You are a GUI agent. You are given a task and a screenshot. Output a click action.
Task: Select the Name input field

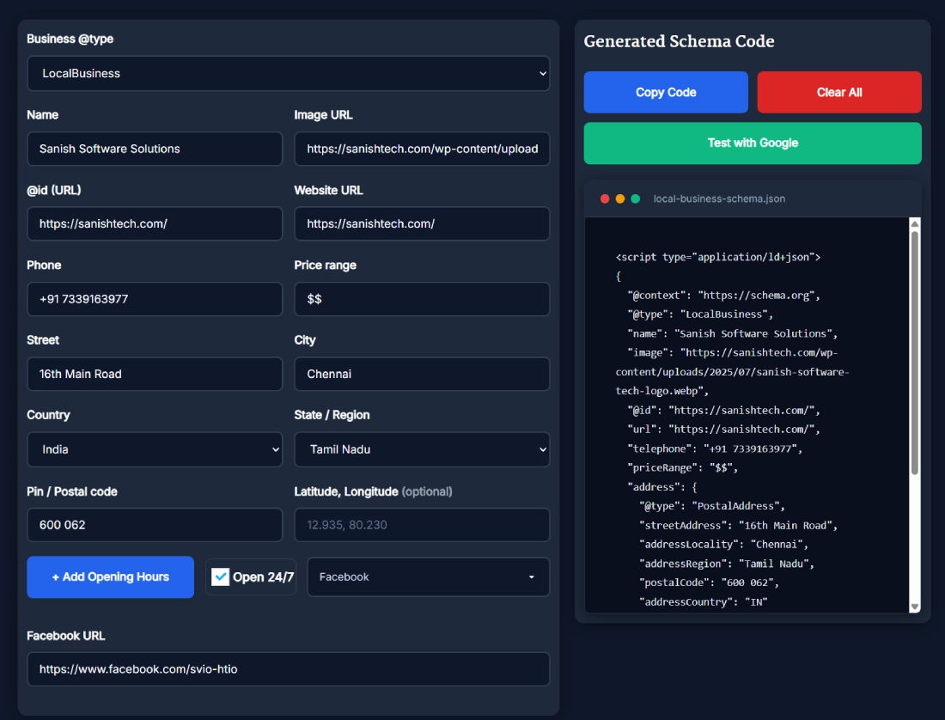(x=155, y=149)
